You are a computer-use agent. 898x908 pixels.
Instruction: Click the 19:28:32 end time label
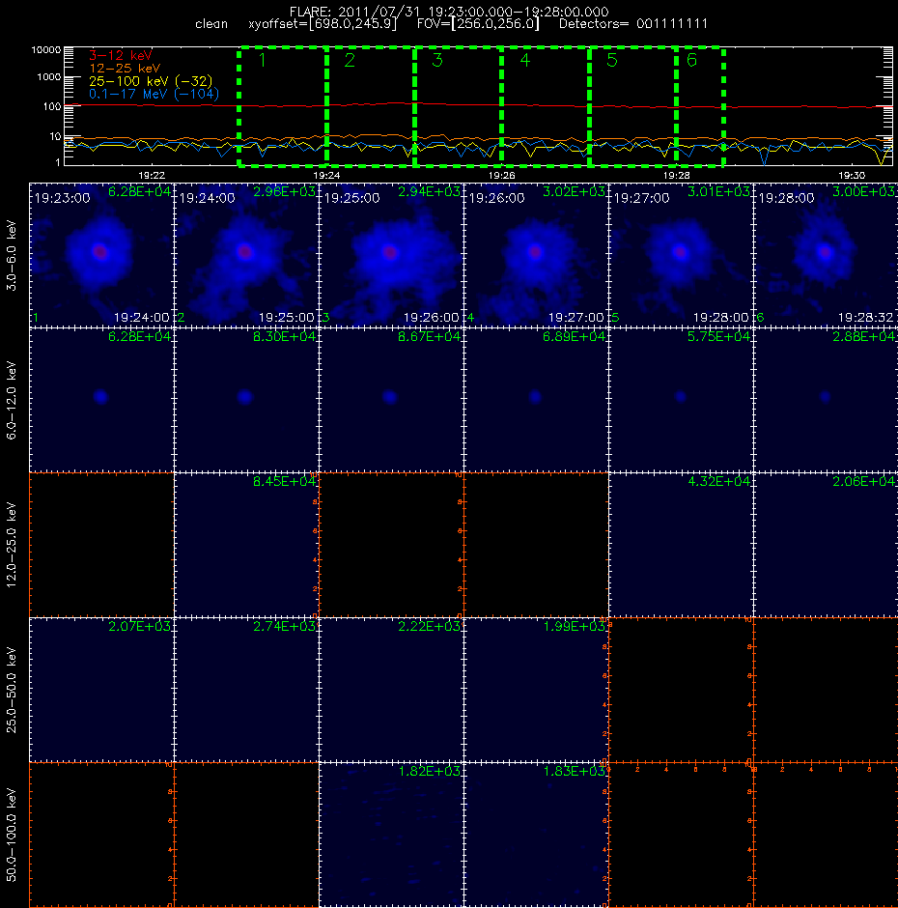click(865, 318)
